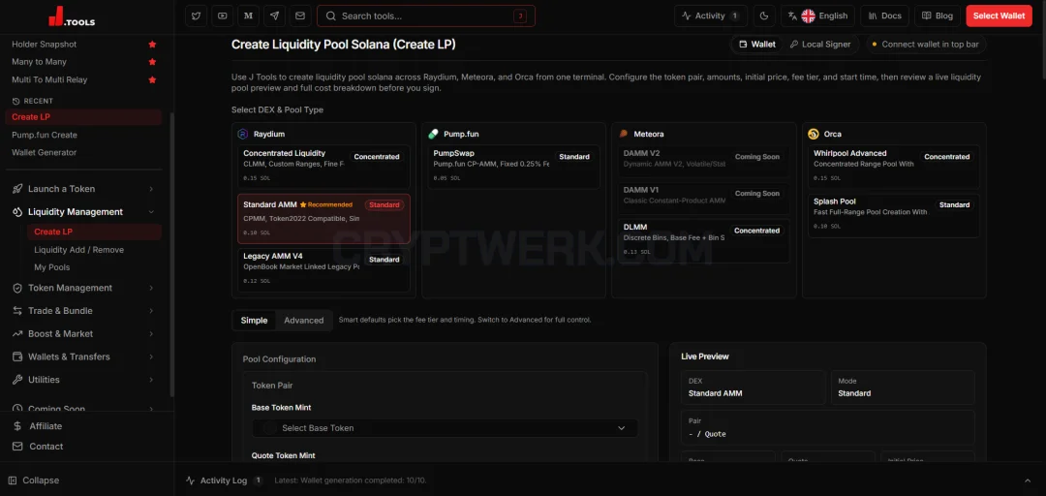1046x496 pixels.
Task: Click the Contact envelope icon in sidebar
Action: (x=17, y=446)
